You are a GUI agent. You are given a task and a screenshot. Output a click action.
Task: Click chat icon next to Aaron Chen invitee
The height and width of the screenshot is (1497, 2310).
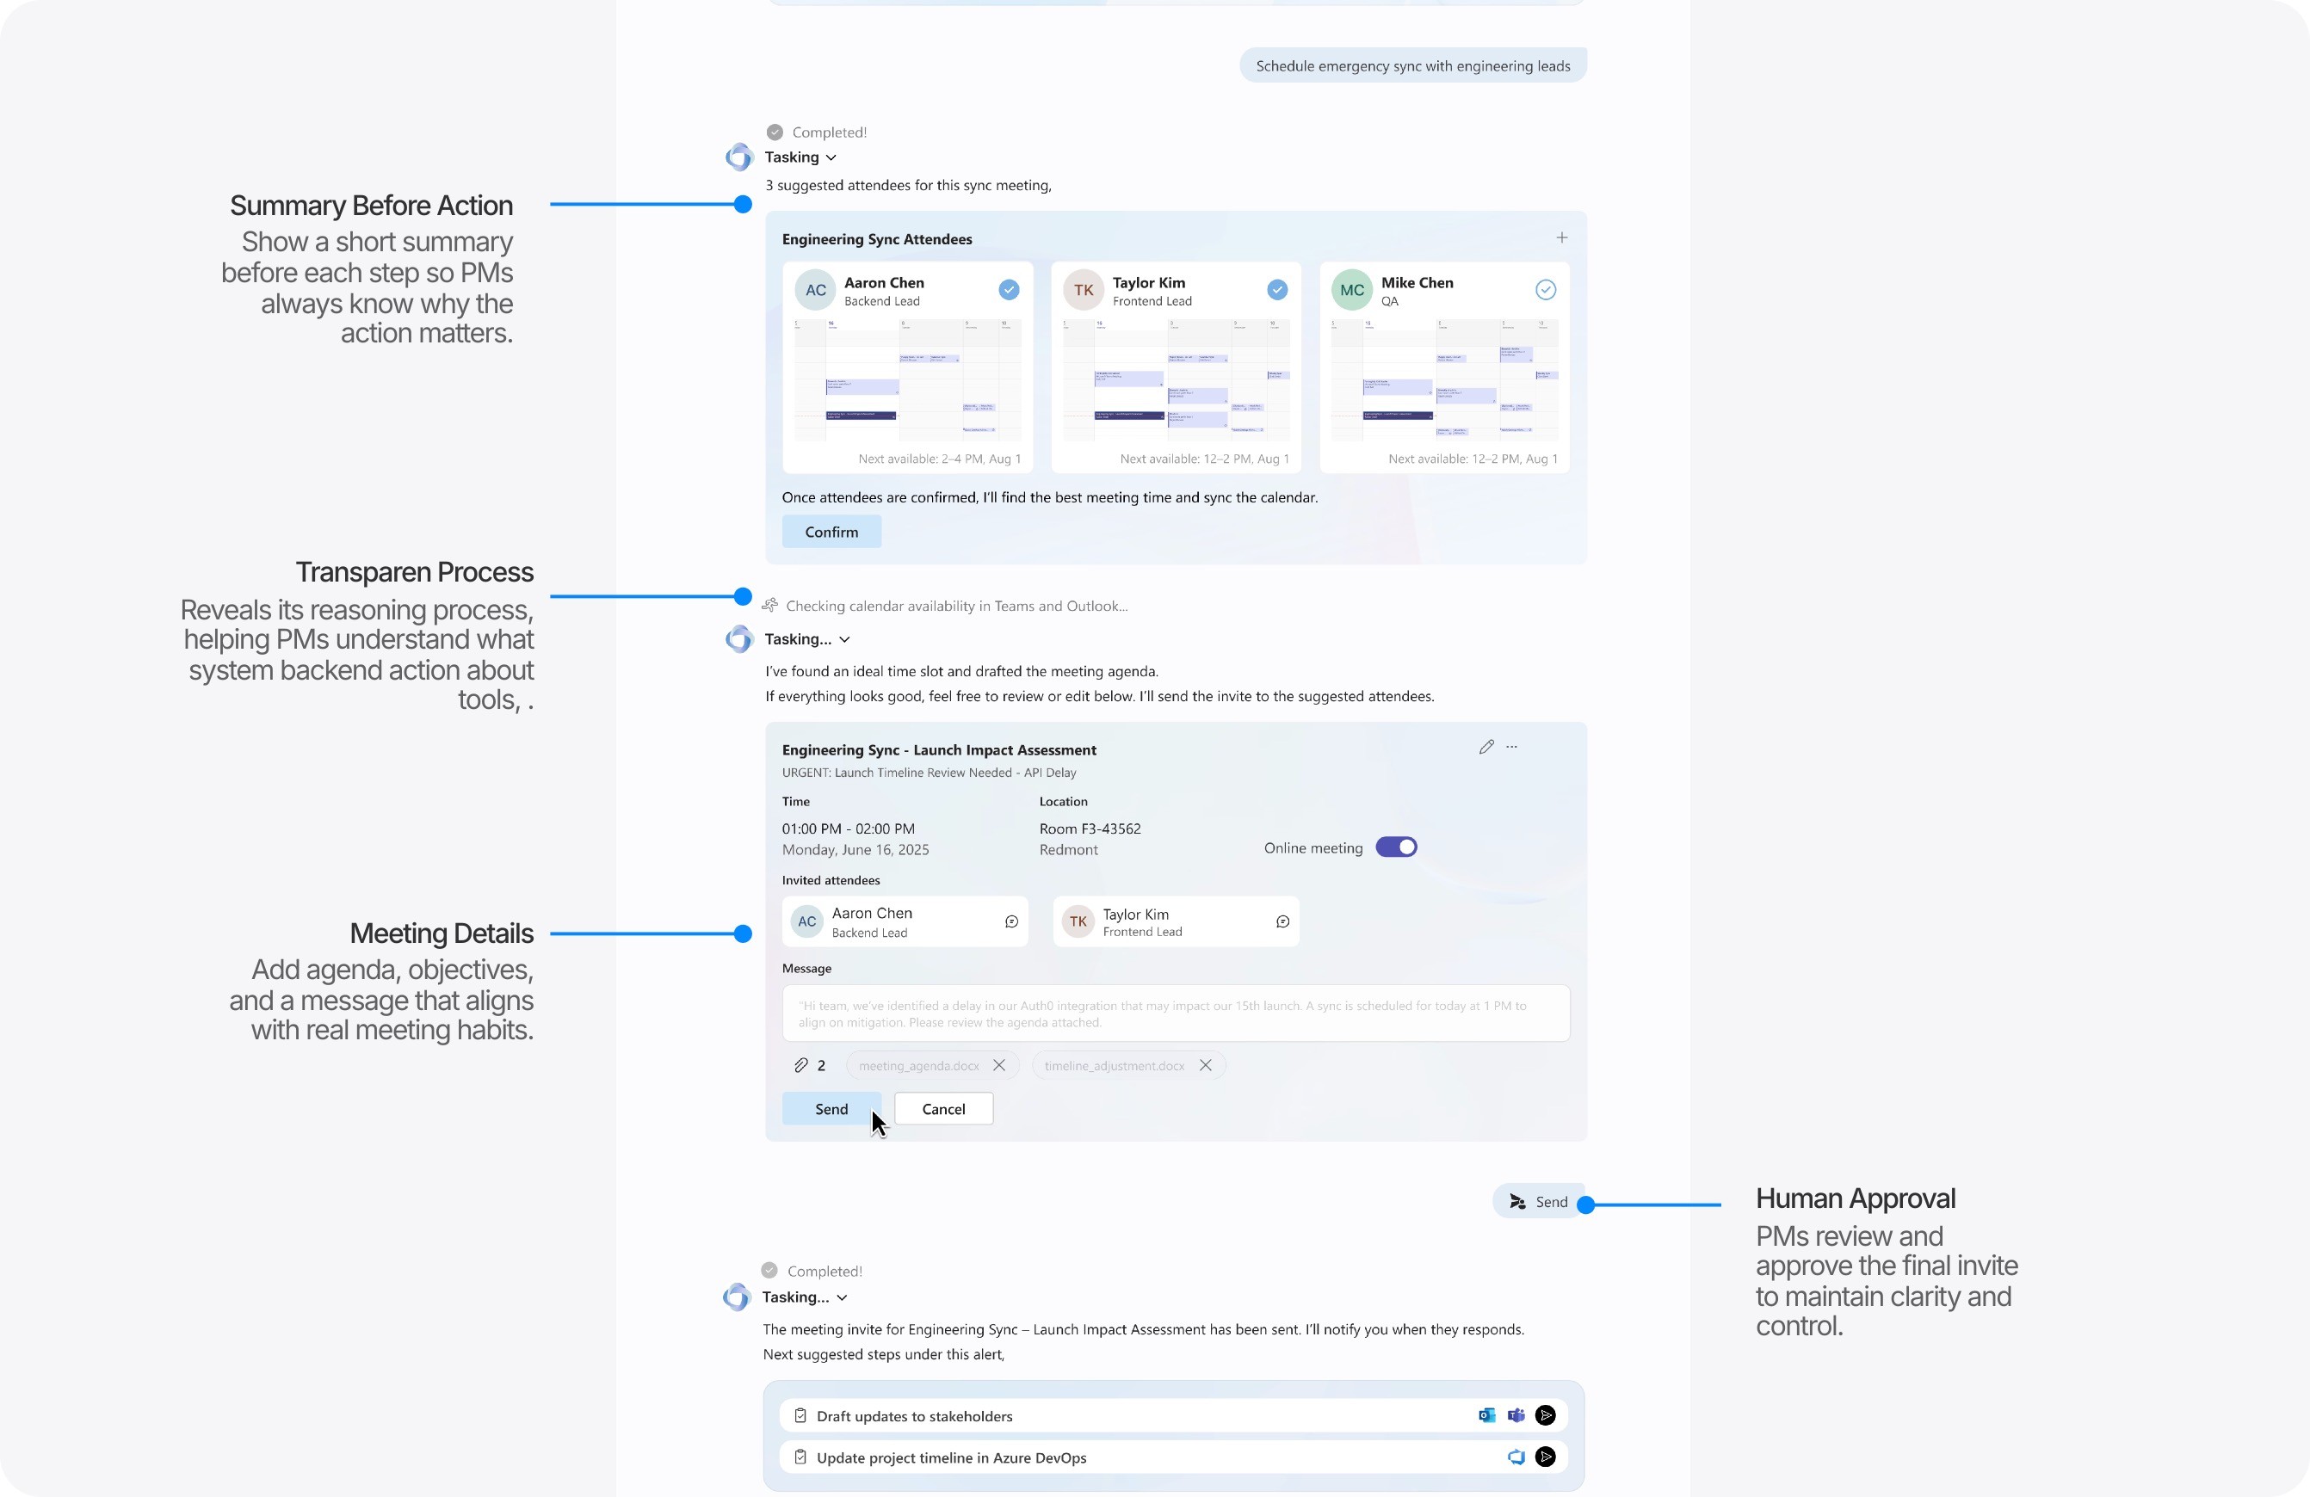coord(1010,921)
